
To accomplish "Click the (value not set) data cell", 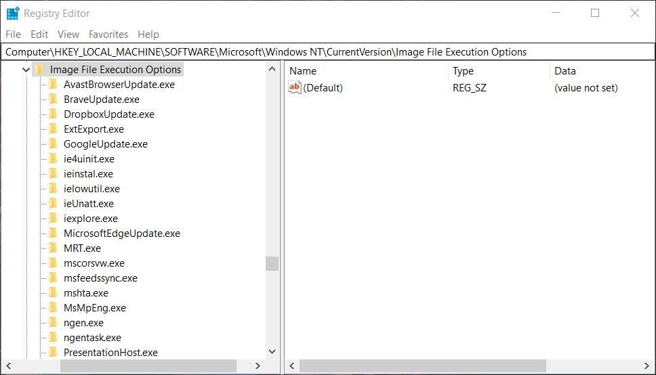I will pyautogui.click(x=586, y=88).
